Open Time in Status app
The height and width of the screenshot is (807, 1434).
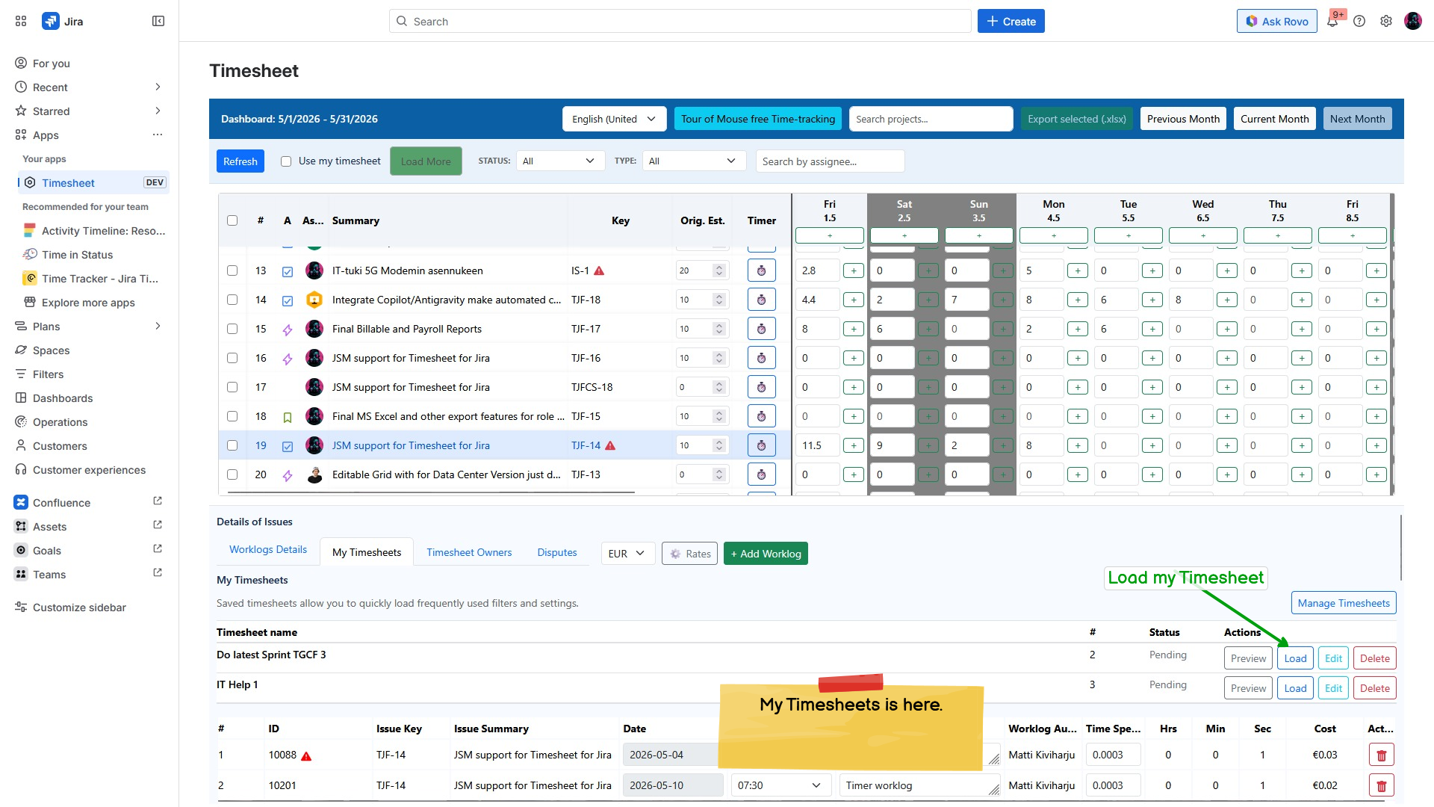pos(77,254)
